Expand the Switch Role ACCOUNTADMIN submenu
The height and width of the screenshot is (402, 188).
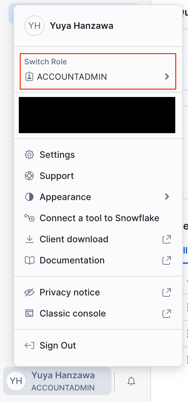[x=98, y=71]
